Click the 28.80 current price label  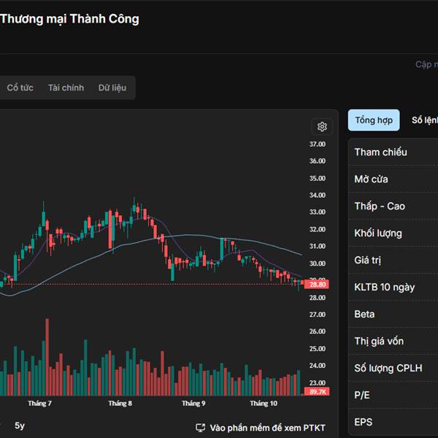click(x=318, y=284)
